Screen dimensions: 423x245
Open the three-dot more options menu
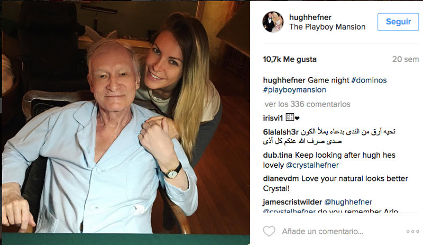[x=413, y=231]
